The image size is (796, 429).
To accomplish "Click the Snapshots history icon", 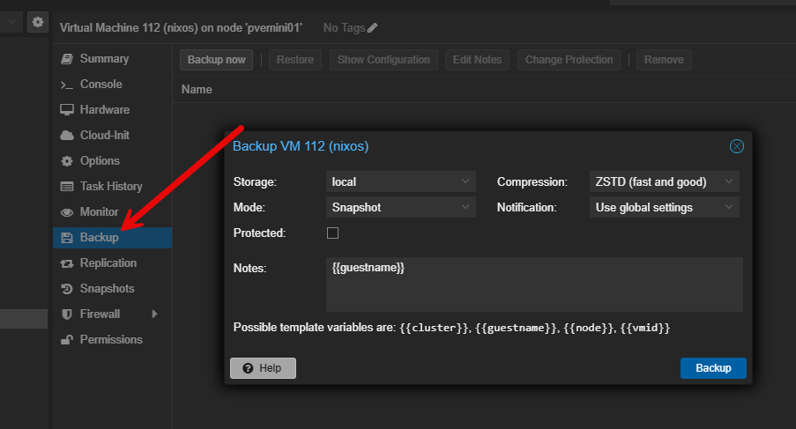I will [67, 289].
